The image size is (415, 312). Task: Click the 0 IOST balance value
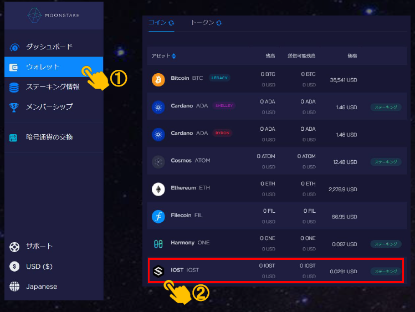[x=267, y=265]
